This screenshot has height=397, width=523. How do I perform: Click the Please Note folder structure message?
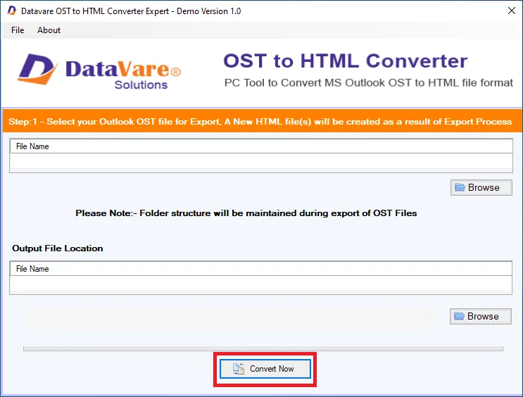tap(246, 213)
